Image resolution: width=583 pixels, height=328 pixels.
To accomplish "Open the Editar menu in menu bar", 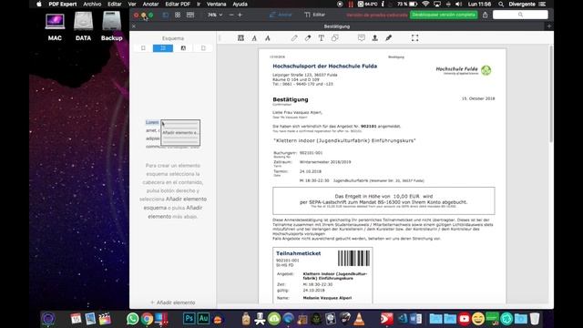I will tap(115, 4).
